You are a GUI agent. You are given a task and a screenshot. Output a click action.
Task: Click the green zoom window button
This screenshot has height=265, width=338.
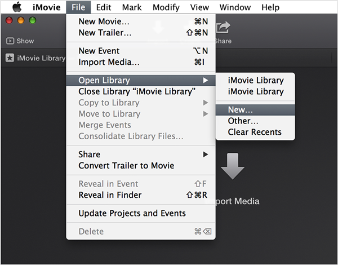click(33, 20)
